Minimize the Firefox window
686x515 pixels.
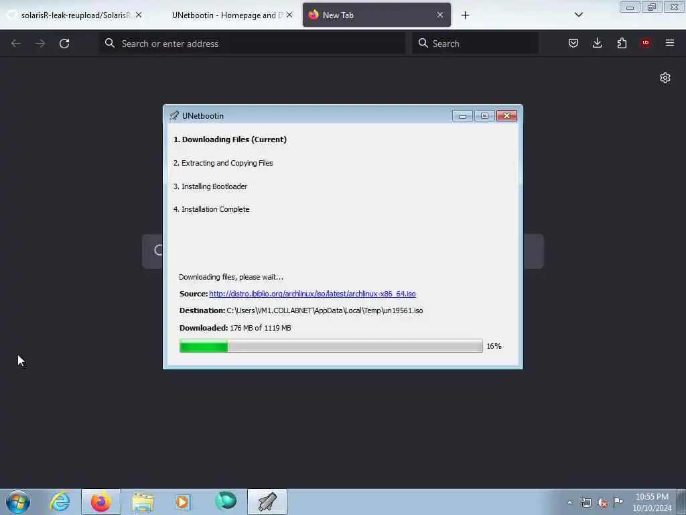click(630, 7)
